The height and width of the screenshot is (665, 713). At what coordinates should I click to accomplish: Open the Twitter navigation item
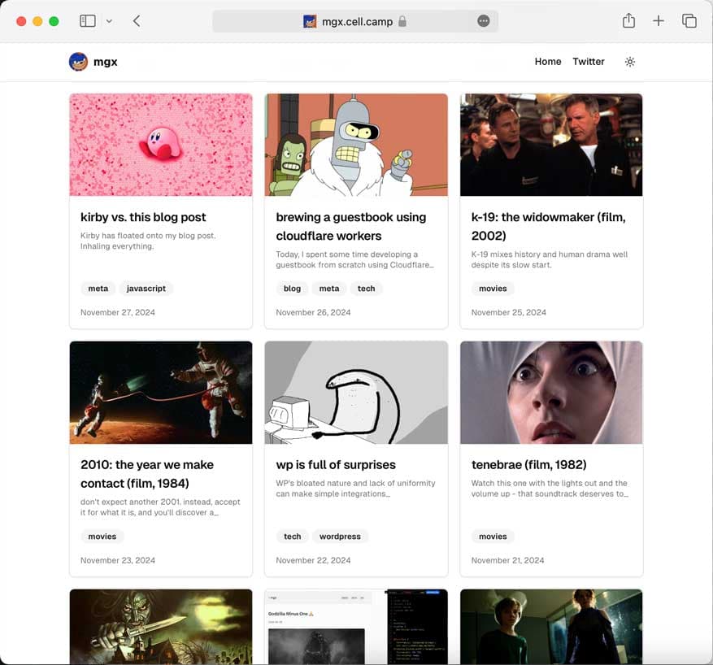click(588, 61)
